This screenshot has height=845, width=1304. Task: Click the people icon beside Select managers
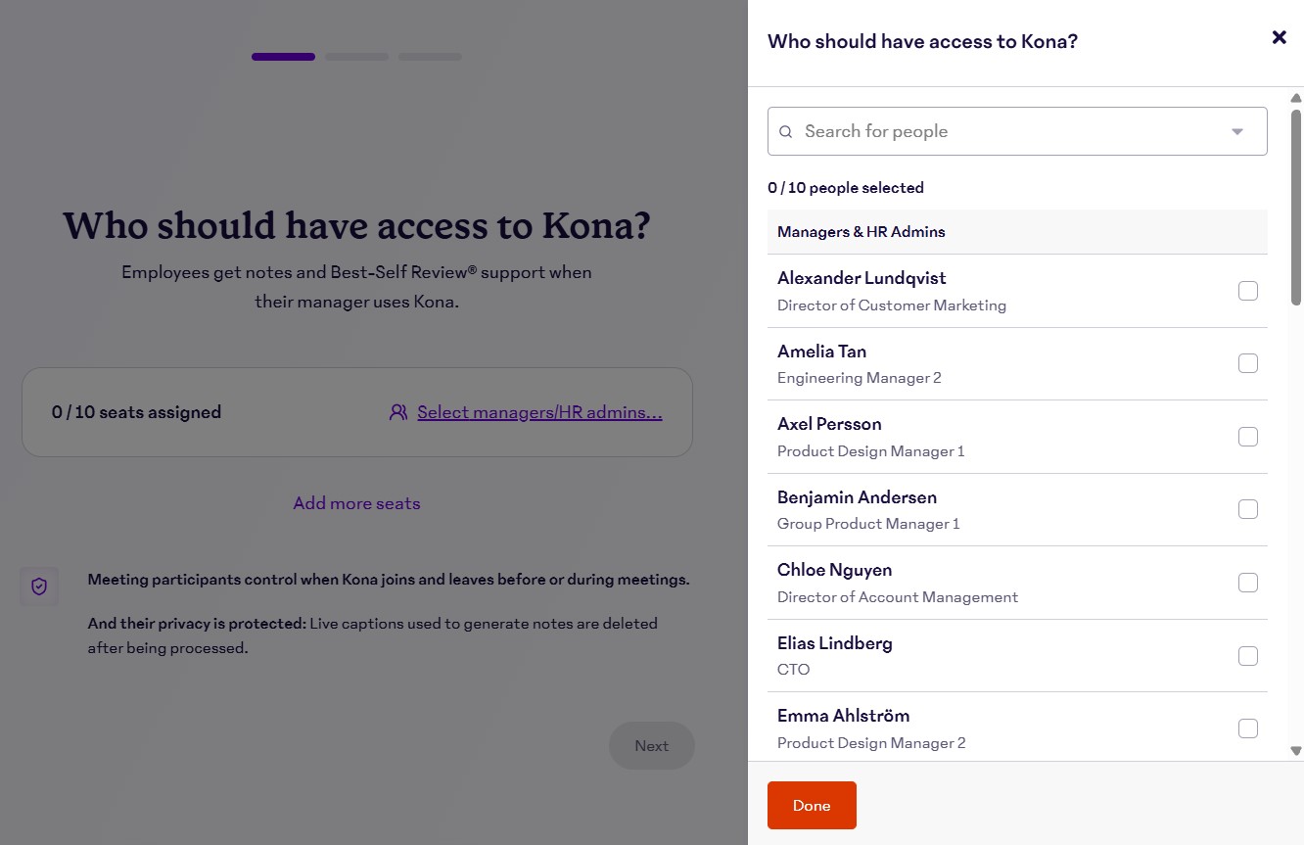pyautogui.click(x=397, y=412)
